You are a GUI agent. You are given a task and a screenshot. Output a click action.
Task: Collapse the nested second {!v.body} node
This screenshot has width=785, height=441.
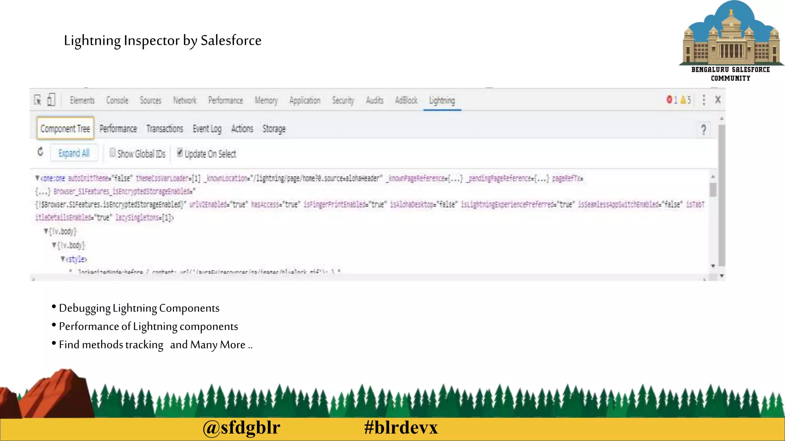(x=54, y=245)
